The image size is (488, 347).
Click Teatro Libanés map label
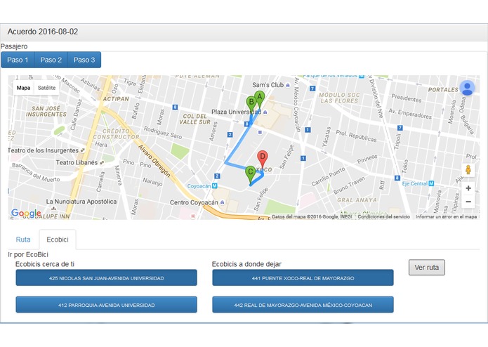77,162
